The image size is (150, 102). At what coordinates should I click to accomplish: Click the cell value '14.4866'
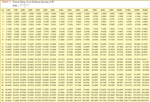coord(103,40)
